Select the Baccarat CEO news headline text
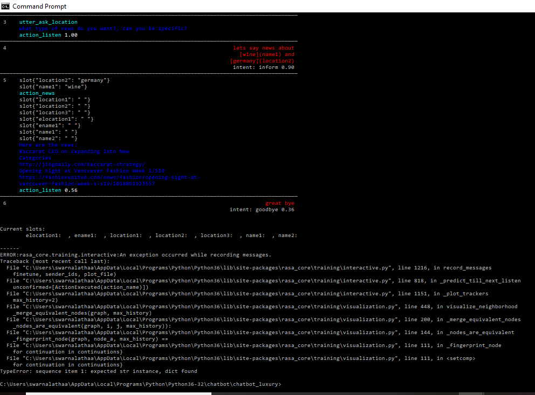The height and width of the screenshot is (395, 535). [x=75, y=151]
